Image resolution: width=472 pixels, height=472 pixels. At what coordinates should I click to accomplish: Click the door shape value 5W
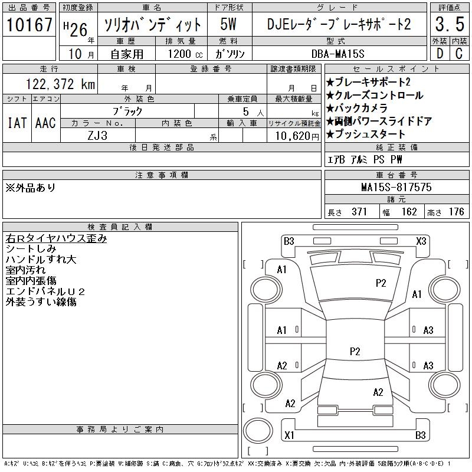(x=228, y=24)
